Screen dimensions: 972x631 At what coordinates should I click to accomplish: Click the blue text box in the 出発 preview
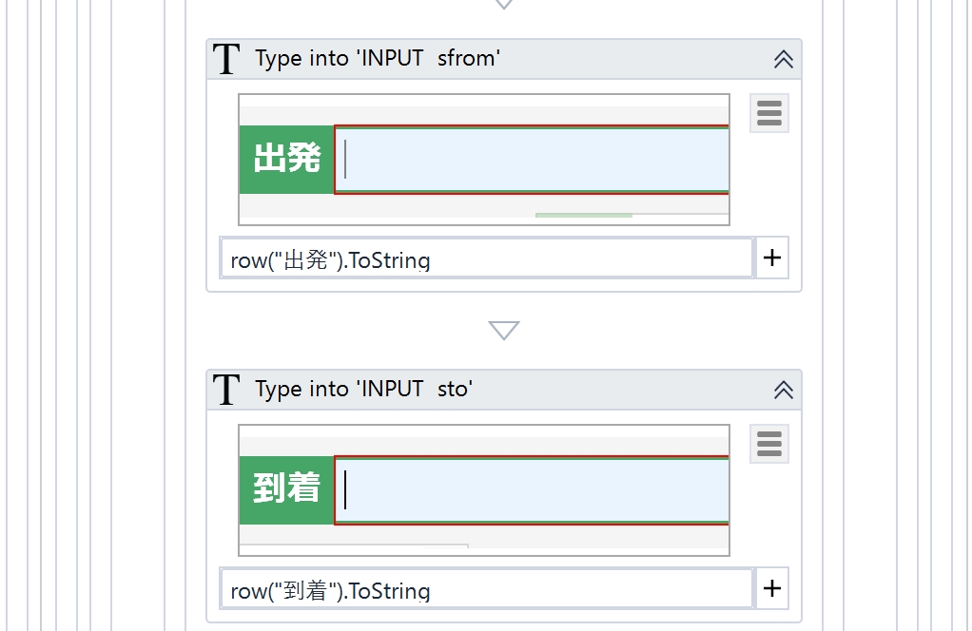click(x=532, y=160)
